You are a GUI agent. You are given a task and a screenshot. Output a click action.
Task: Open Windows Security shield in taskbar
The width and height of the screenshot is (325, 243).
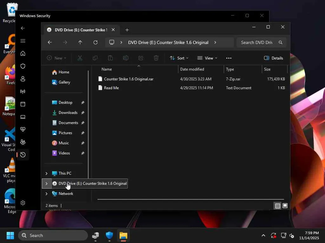109,235
